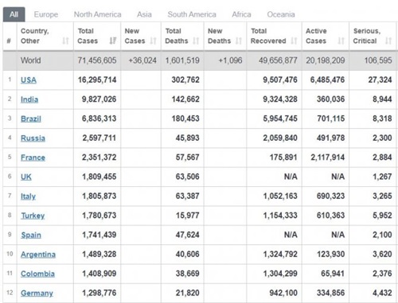Sort table by Active Cases icon
398x303 pixels.
(x=341, y=41)
